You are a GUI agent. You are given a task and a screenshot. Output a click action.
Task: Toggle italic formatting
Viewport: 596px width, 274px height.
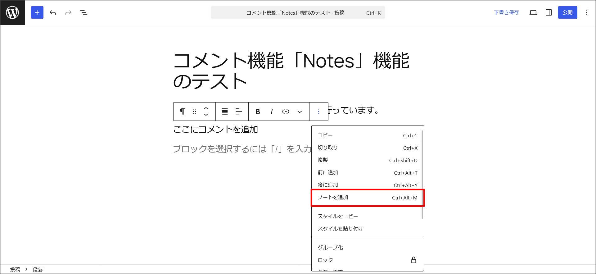click(272, 112)
